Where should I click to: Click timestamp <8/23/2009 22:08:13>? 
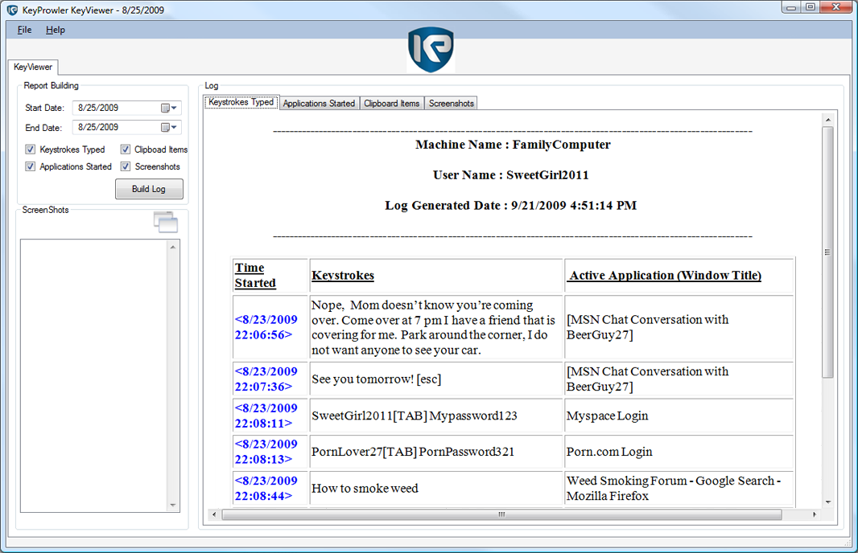[266, 452]
